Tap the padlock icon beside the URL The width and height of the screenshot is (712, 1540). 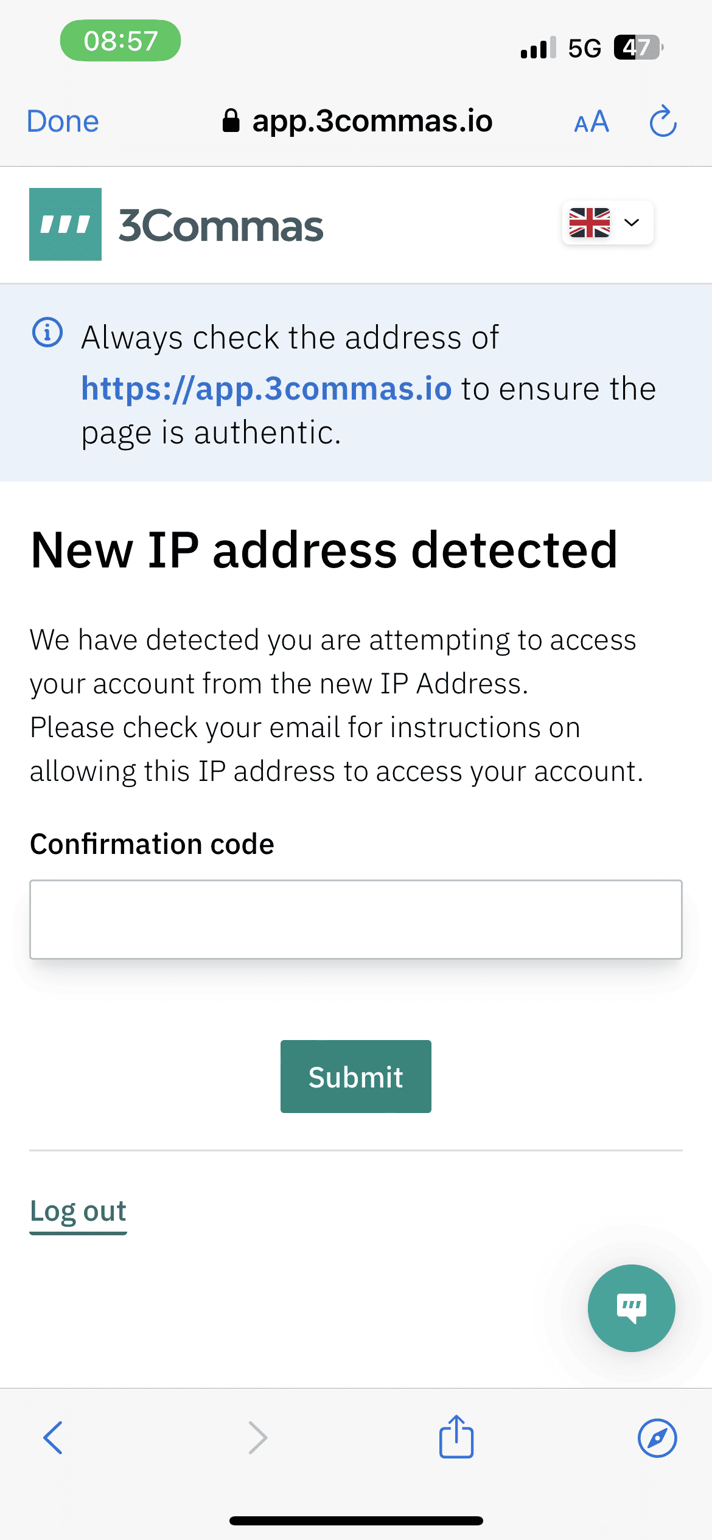point(231,121)
